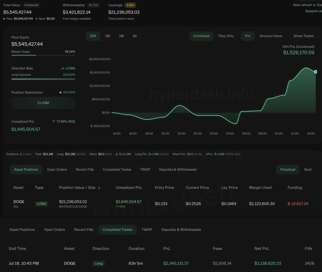This screenshot has height=272, width=322.
Task: Open the Open Orders tab in upper panel
Action: click(x=57, y=170)
